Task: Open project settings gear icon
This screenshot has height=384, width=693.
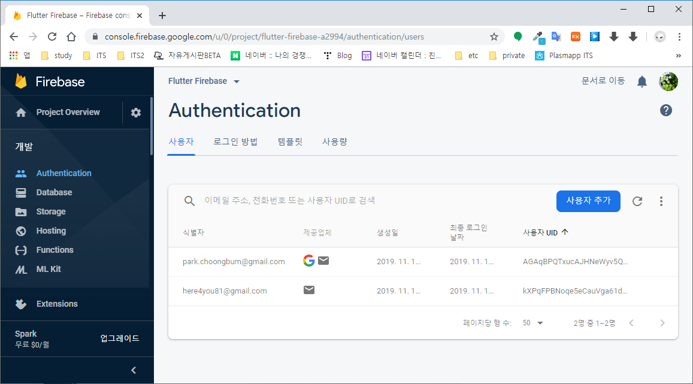Action: pyautogui.click(x=136, y=112)
